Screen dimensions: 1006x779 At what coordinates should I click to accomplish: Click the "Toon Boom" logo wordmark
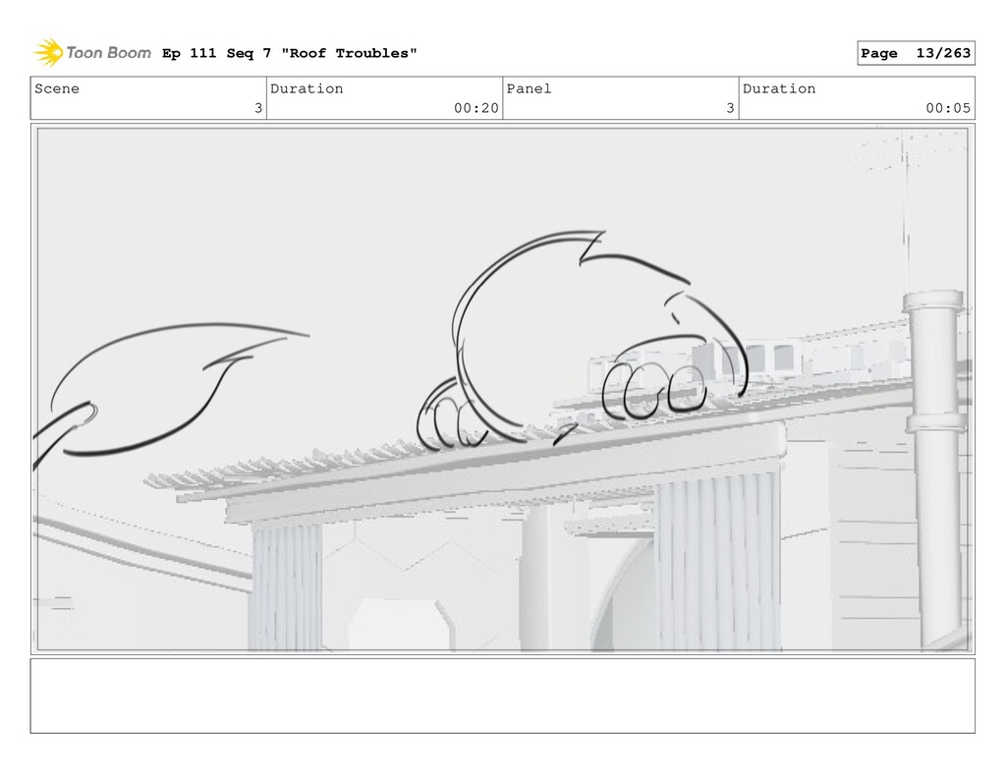[108, 53]
